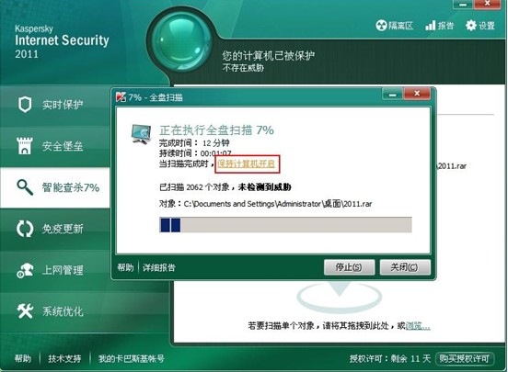The height and width of the screenshot is (372, 508).
Task: Click the 购买授权许可 button
Action: (465, 358)
